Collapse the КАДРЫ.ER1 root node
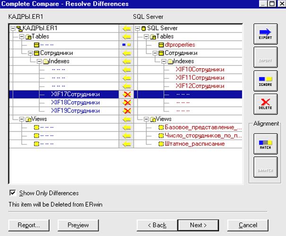 [x=13, y=28]
